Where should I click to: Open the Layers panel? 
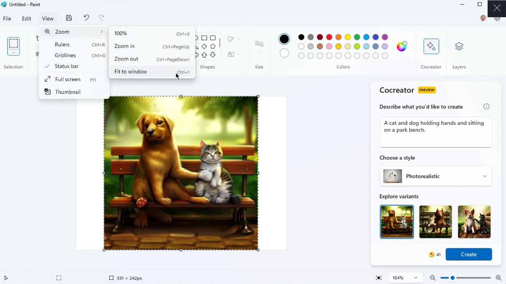point(459,47)
